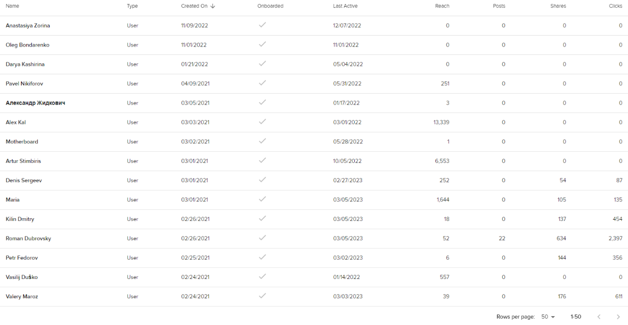Sort table by Reach column header
The image size is (628, 325).
(442, 6)
